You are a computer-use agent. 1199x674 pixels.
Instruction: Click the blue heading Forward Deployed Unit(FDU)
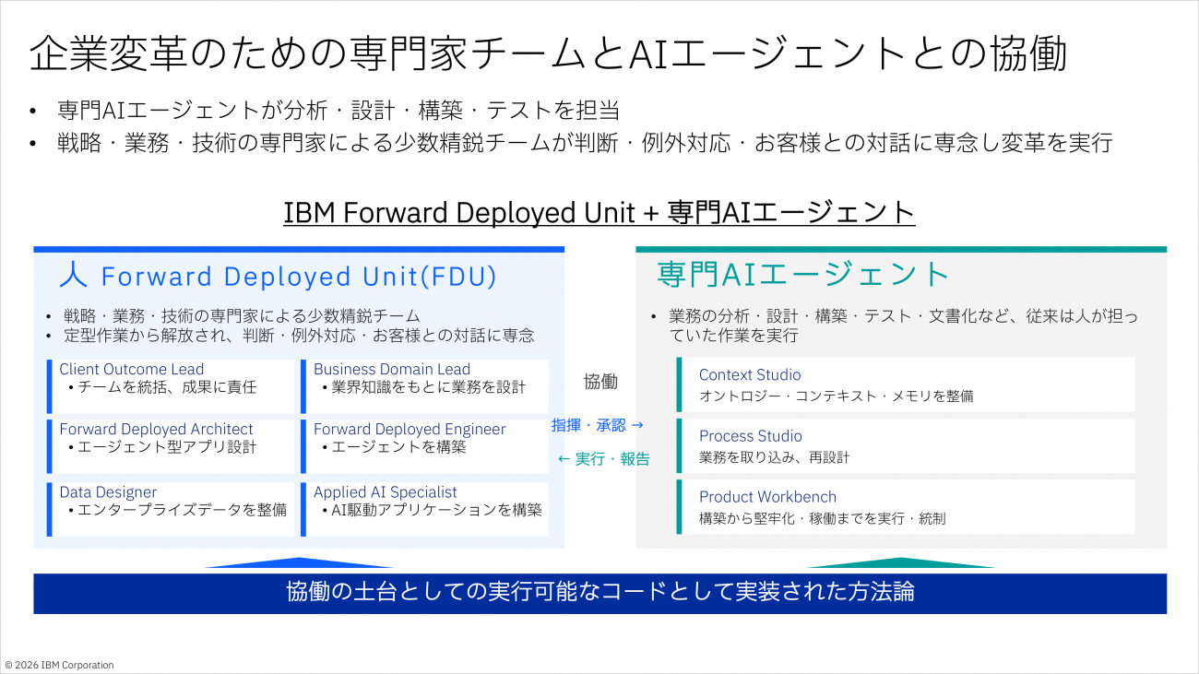click(299, 276)
